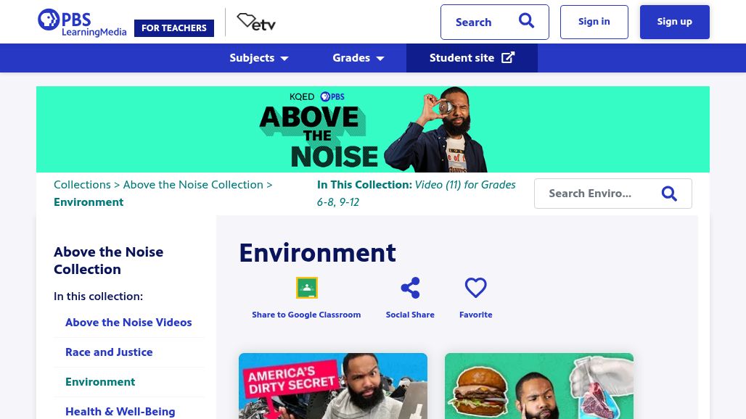Click the PBS LearningMedia logo
Image resolution: width=746 pixels, height=419 pixels.
coord(82,22)
